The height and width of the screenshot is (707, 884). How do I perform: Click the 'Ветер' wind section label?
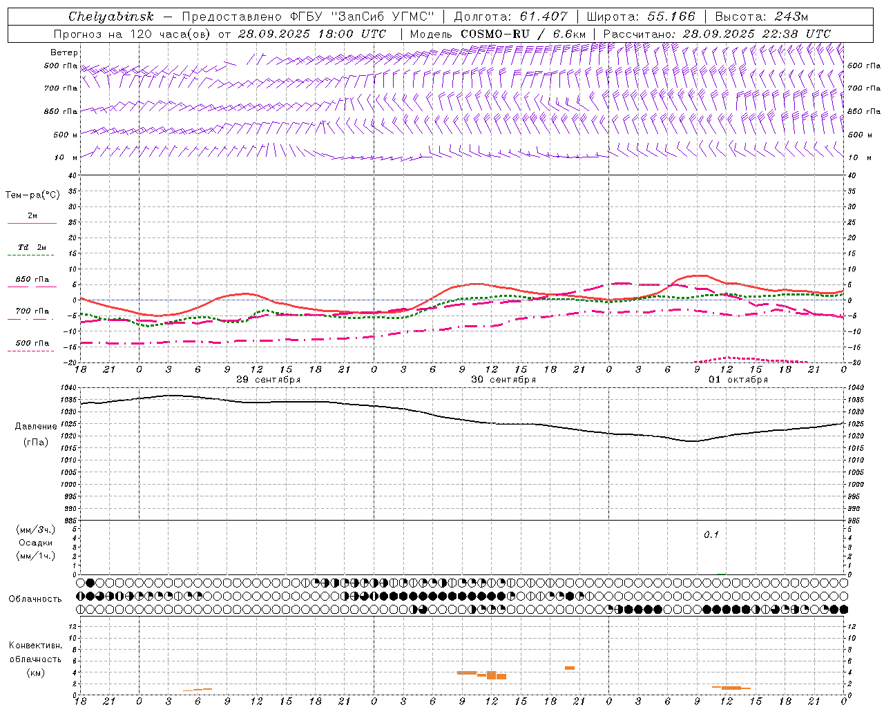64,52
